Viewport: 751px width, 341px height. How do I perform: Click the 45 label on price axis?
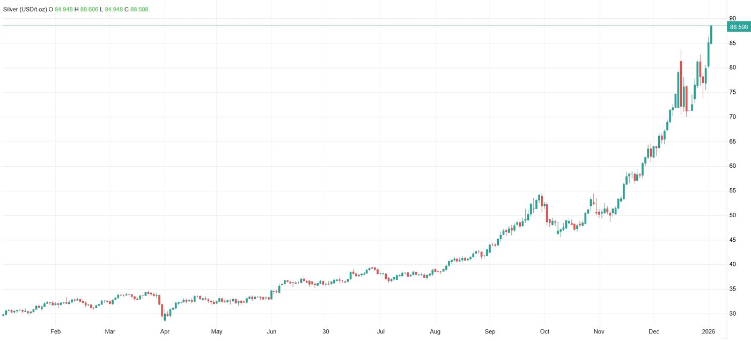click(x=732, y=240)
